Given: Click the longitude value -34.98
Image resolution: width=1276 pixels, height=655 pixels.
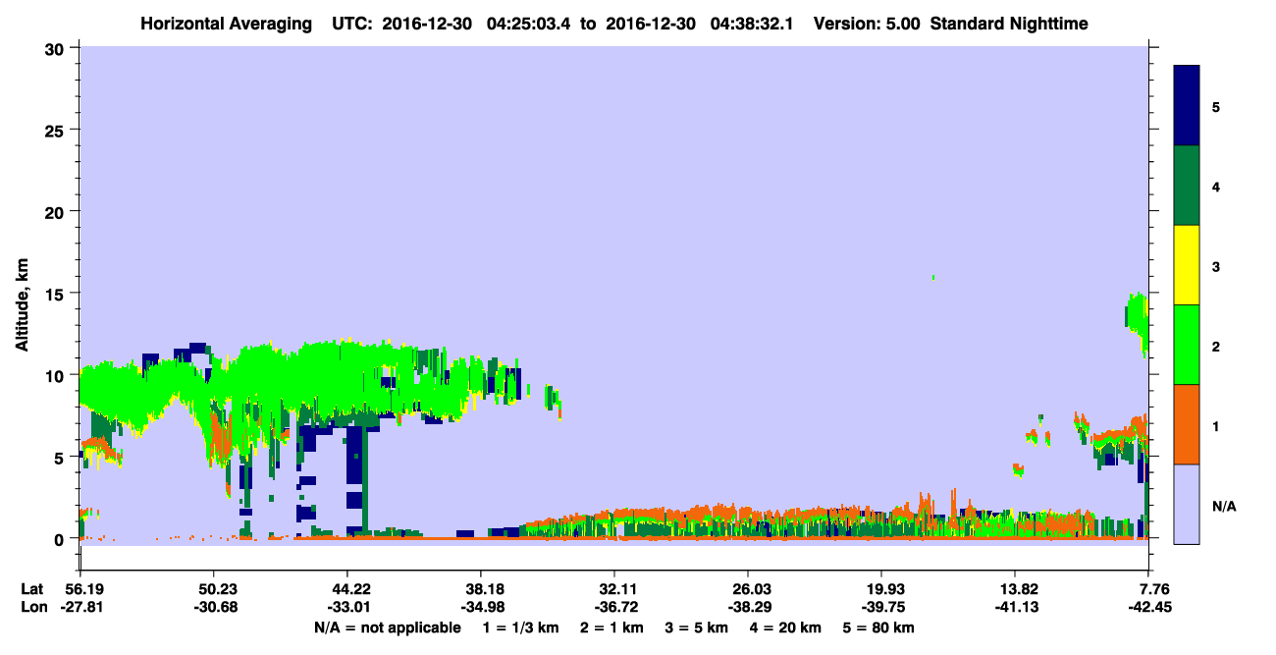Looking at the screenshot, I should (x=481, y=607).
